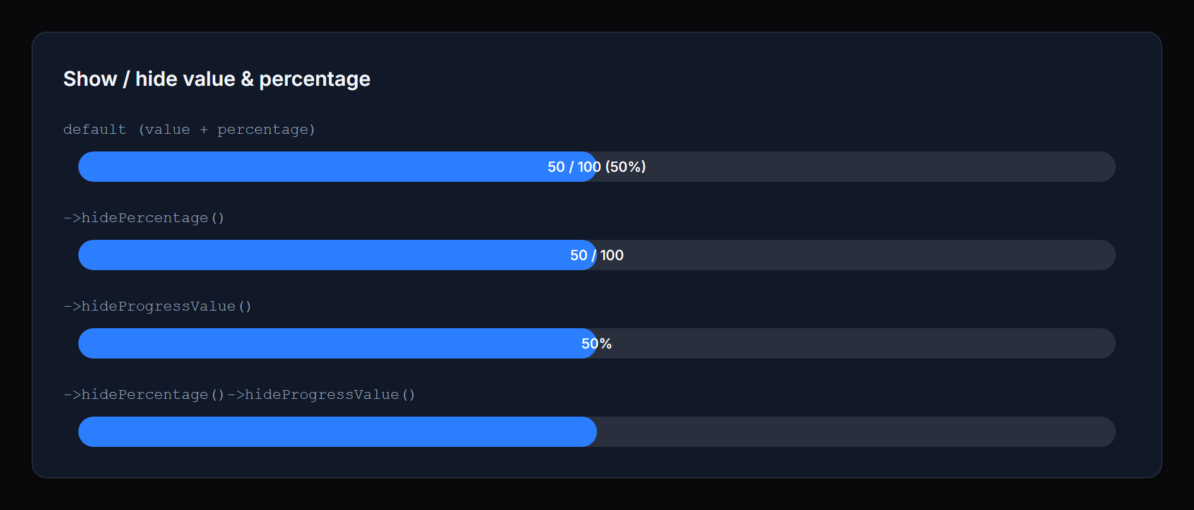The height and width of the screenshot is (510, 1194).
Task: Click the "(50%)" text in the default bar
Action: pos(625,167)
